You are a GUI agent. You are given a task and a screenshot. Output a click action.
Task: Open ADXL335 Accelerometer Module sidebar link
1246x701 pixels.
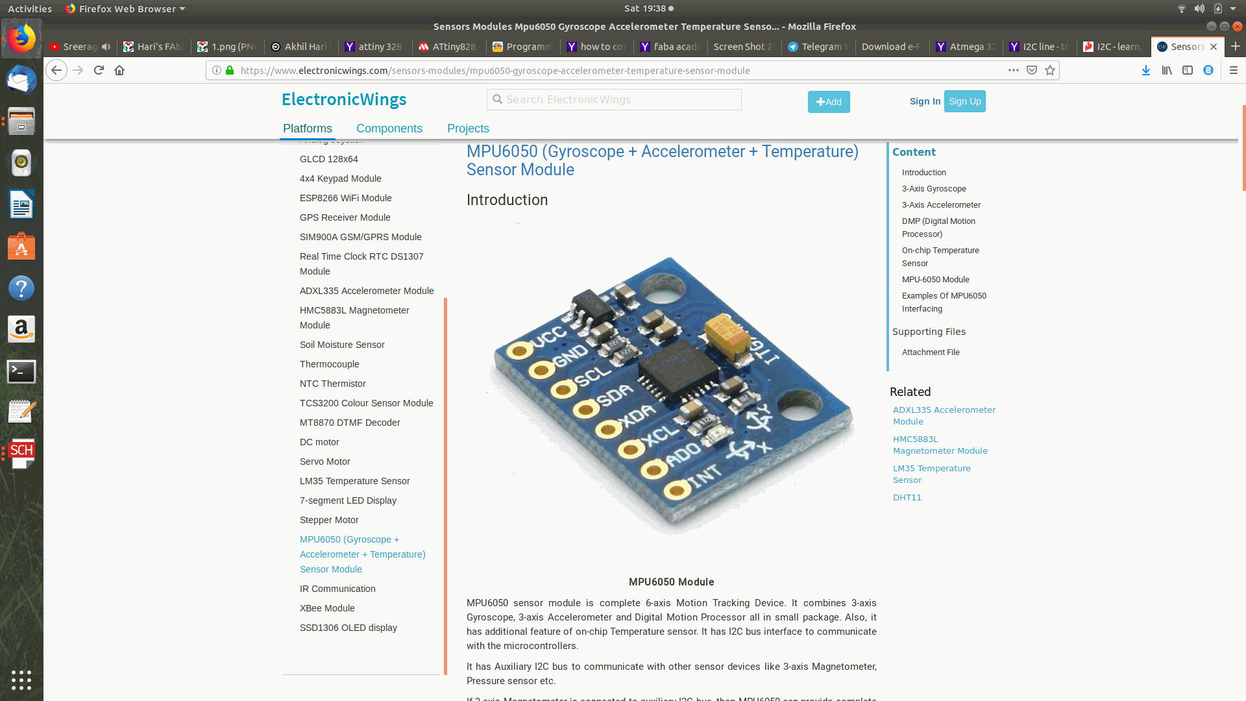pyautogui.click(x=367, y=291)
